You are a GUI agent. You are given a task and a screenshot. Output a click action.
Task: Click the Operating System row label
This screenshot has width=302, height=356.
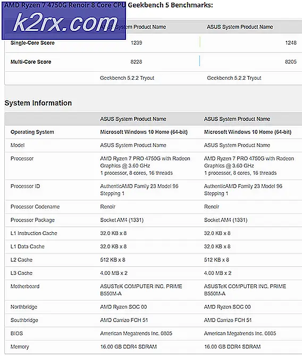(x=32, y=132)
